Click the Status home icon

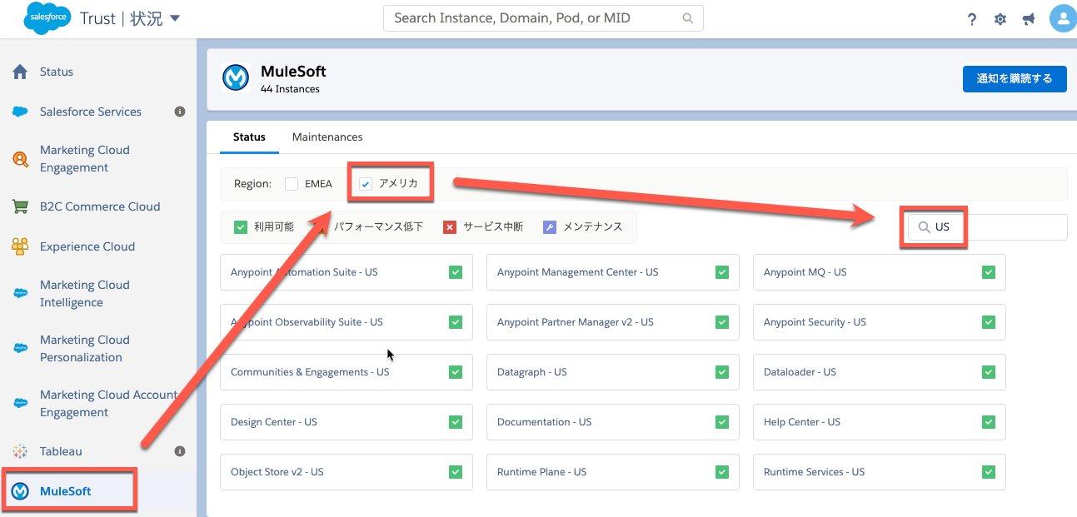(x=20, y=72)
